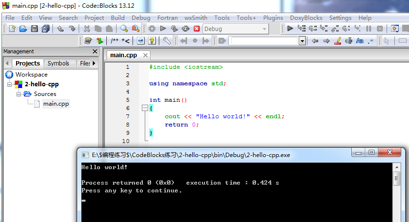Click the Break debugger pause icon
Screen dimensions: 409x222
369,29
